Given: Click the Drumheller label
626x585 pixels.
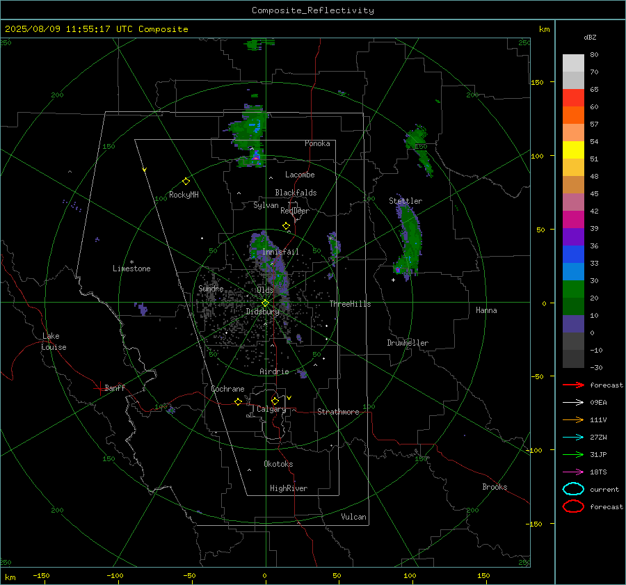Looking at the screenshot, I should (x=408, y=343).
